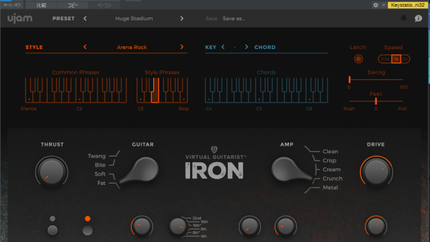Image resolution: width=430 pixels, height=242 pixels.
Task: Select Clean amp type
Action: point(330,151)
